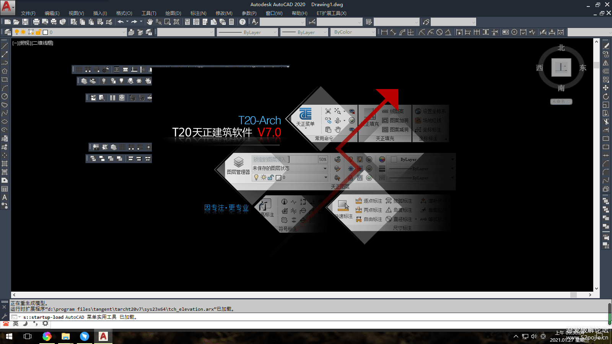This screenshot has width=612, height=344.
Task: Select the Diameter dimension tool
Action: coord(439,32)
